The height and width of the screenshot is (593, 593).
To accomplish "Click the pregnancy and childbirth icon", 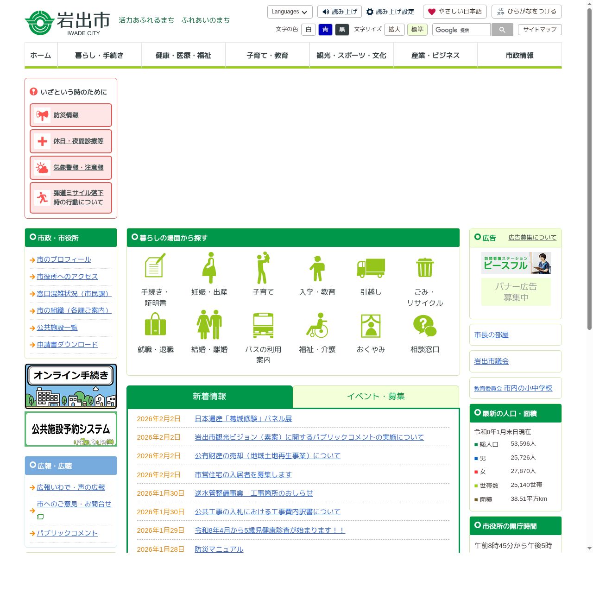I will 209,268.
